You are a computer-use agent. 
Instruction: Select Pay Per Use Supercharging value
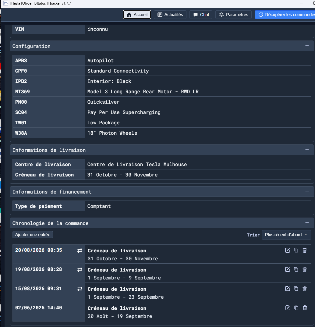point(124,112)
